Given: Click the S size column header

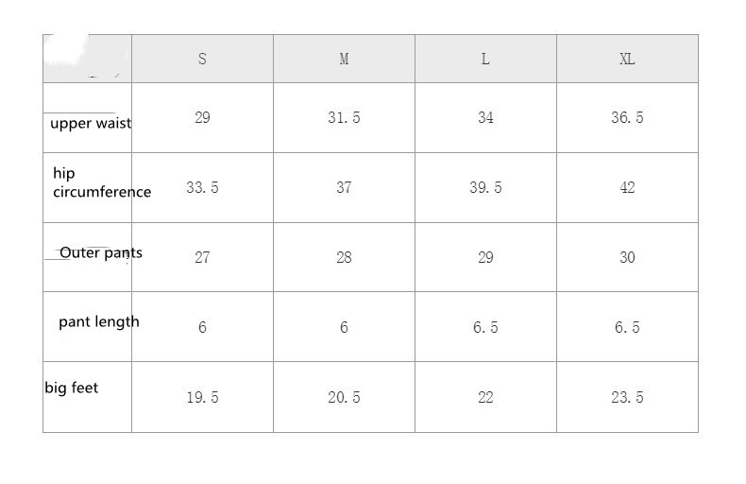Looking at the screenshot, I should [x=202, y=59].
